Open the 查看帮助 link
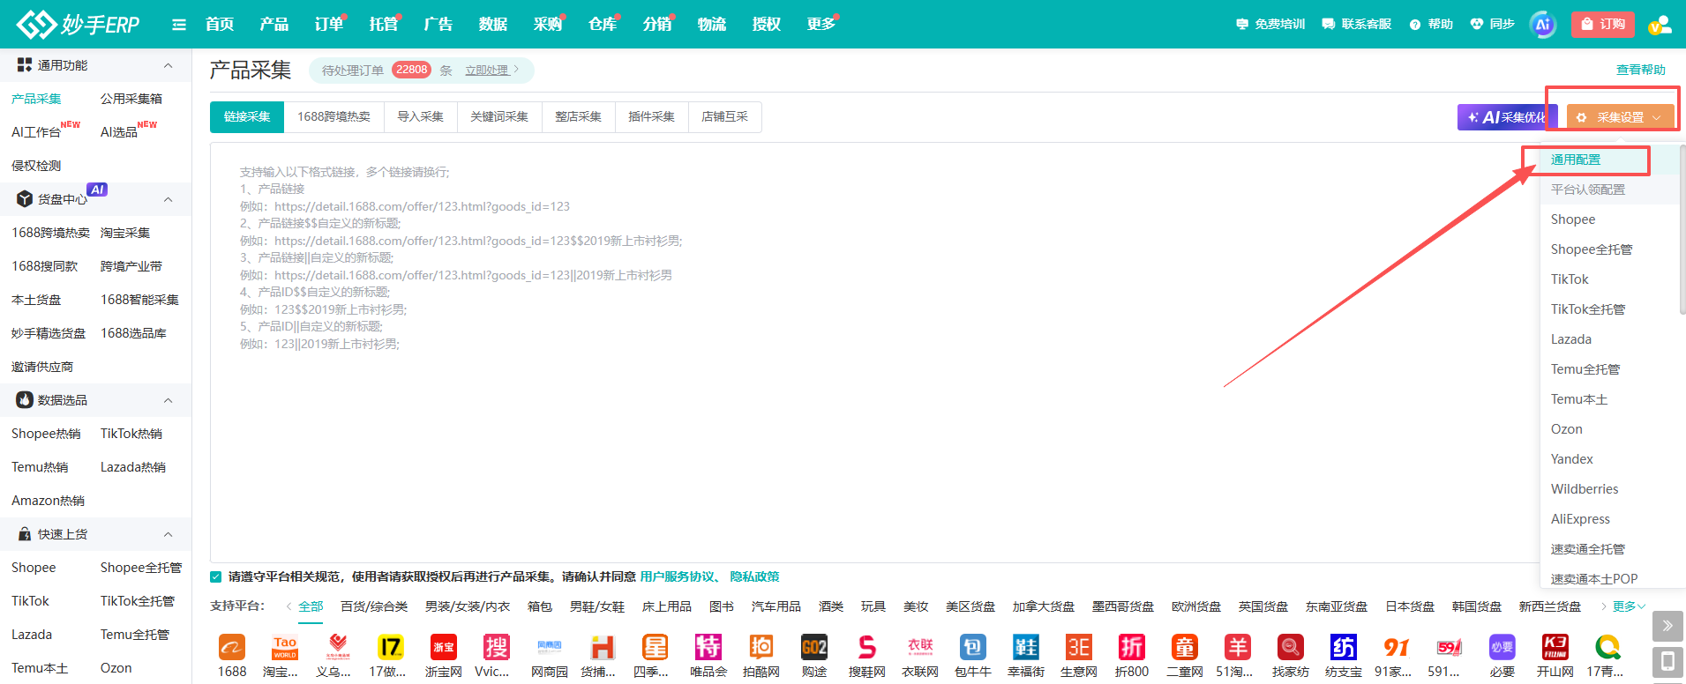 pyautogui.click(x=1641, y=70)
